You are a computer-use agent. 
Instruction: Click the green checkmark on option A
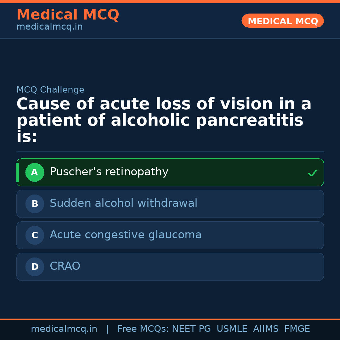pos(312,173)
